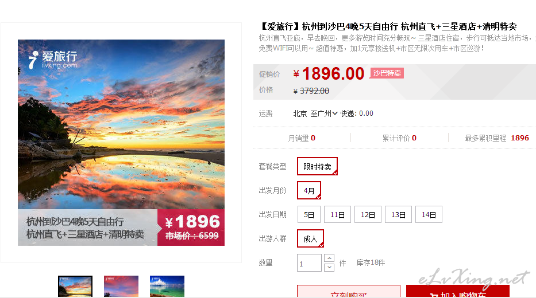Screen dimensions: 536x298
Task: Toggle the 成人 traveler group option
Action: point(310,238)
